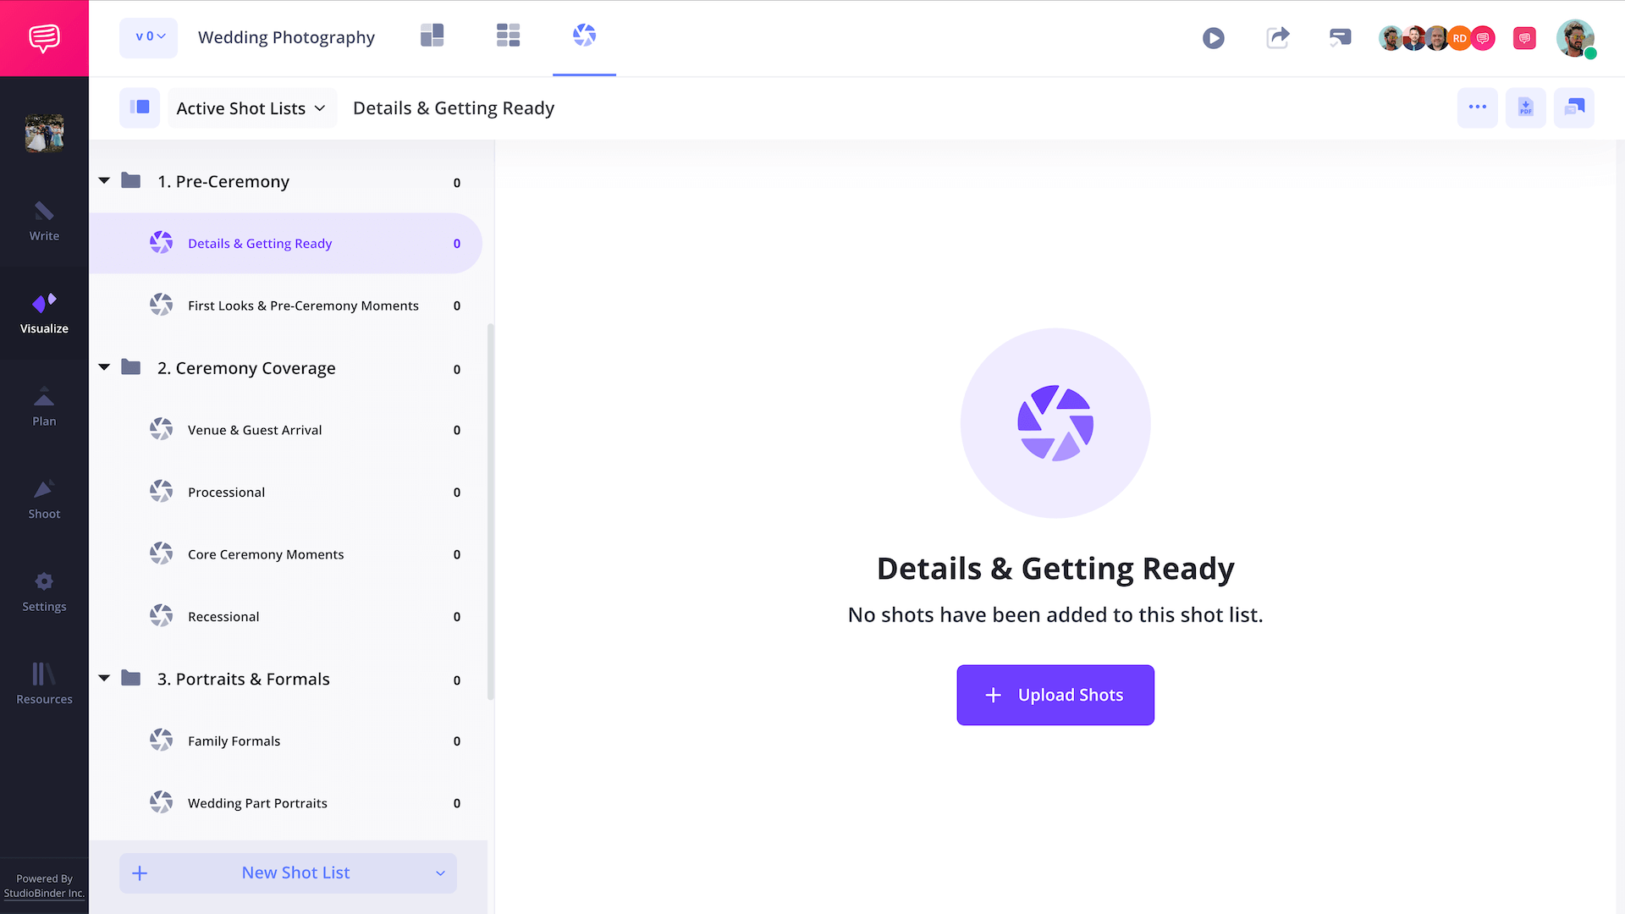1625x914 pixels.
Task: Click the share arrow icon
Action: coord(1277,37)
